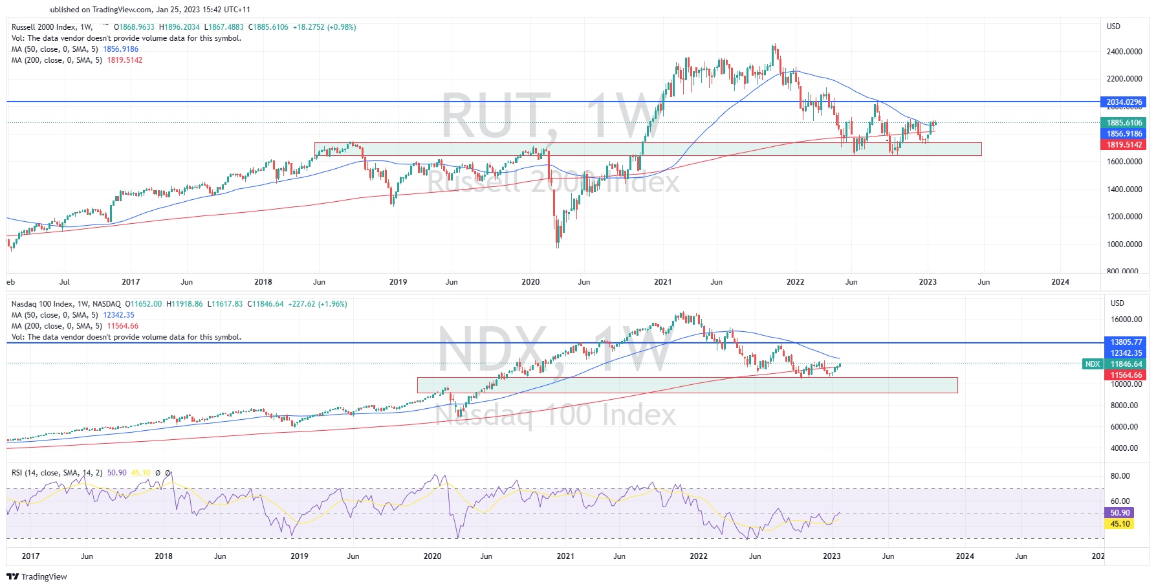The height and width of the screenshot is (588, 1156).
Task: Click the green 11846.64 price-axis label
Action: [x=1126, y=364]
